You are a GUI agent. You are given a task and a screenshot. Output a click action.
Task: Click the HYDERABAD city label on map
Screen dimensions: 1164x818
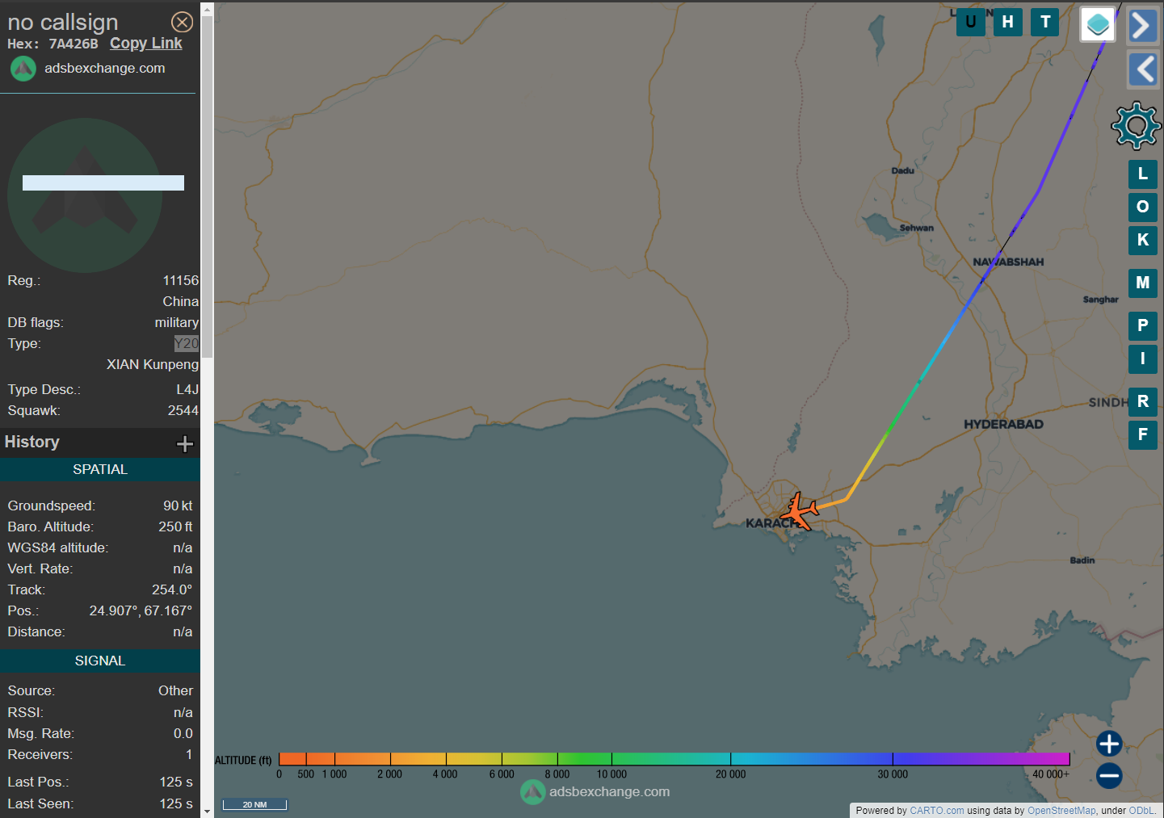point(1003,424)
